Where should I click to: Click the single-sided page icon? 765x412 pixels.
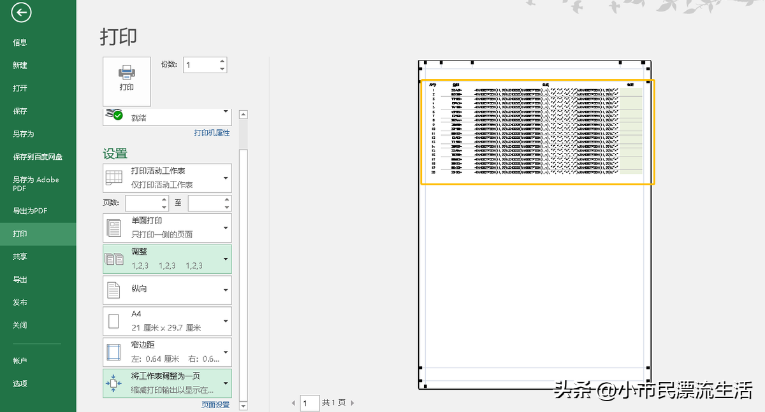(114, 227)
